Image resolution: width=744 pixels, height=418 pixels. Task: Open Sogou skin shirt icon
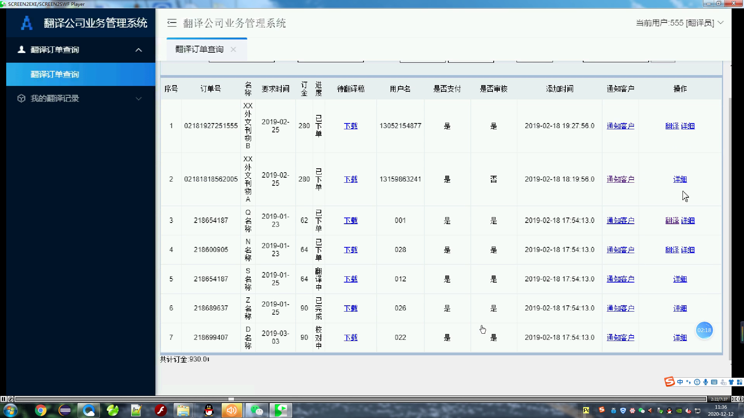[x=731, y=382]
